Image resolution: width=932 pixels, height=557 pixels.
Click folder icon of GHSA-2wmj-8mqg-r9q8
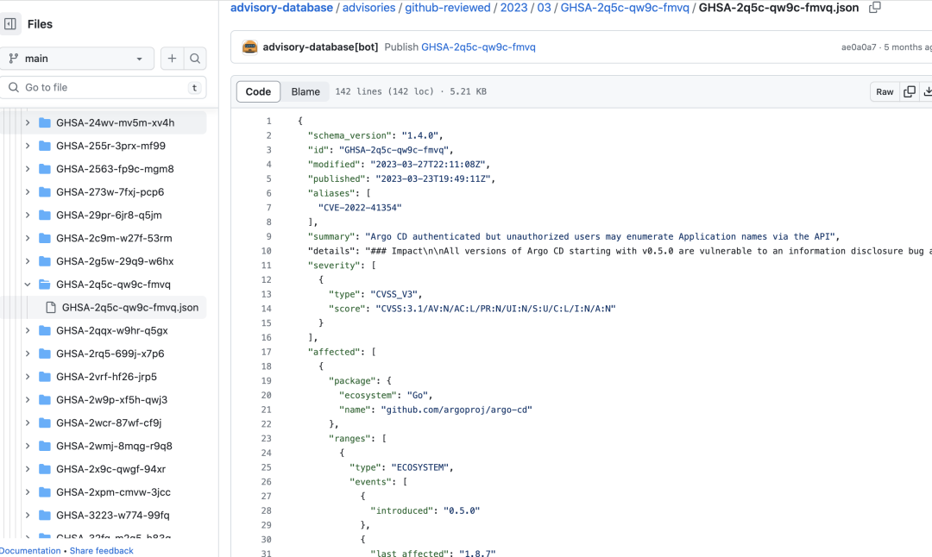pyautogui.click(x=45, y=446)
